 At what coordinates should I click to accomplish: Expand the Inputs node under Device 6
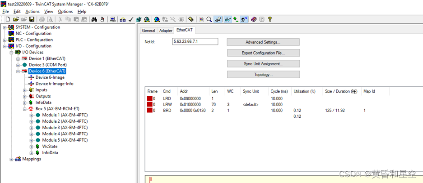pos(24,90)
